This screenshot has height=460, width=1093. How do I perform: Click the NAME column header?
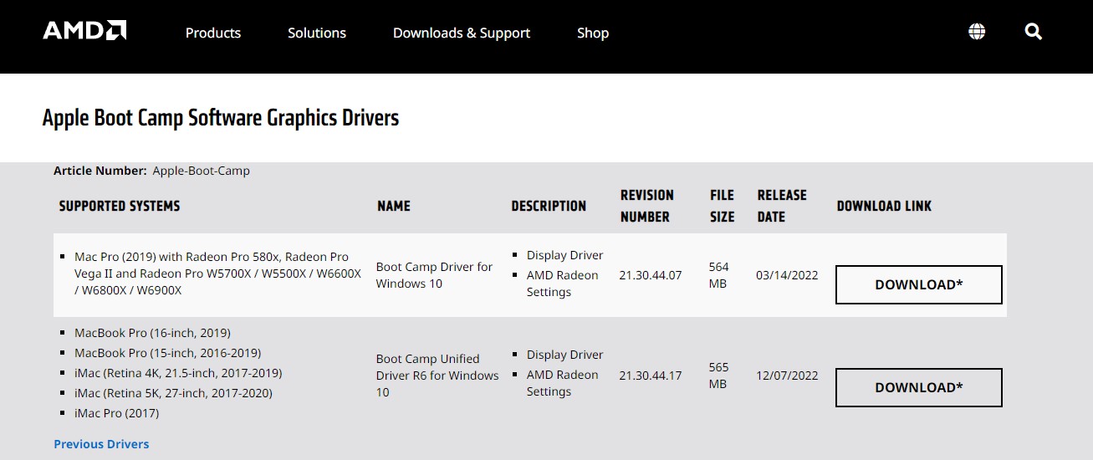(x=394, y=206)
